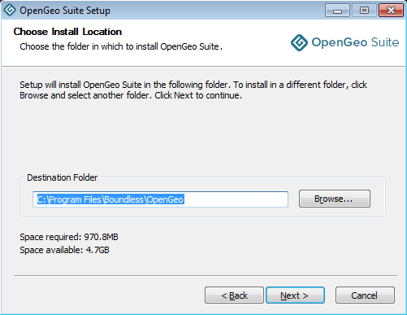
Task: Click the highlighted C:\Program Files\Boundless\OpenGeo path text
Action: (x=110, y=199)
